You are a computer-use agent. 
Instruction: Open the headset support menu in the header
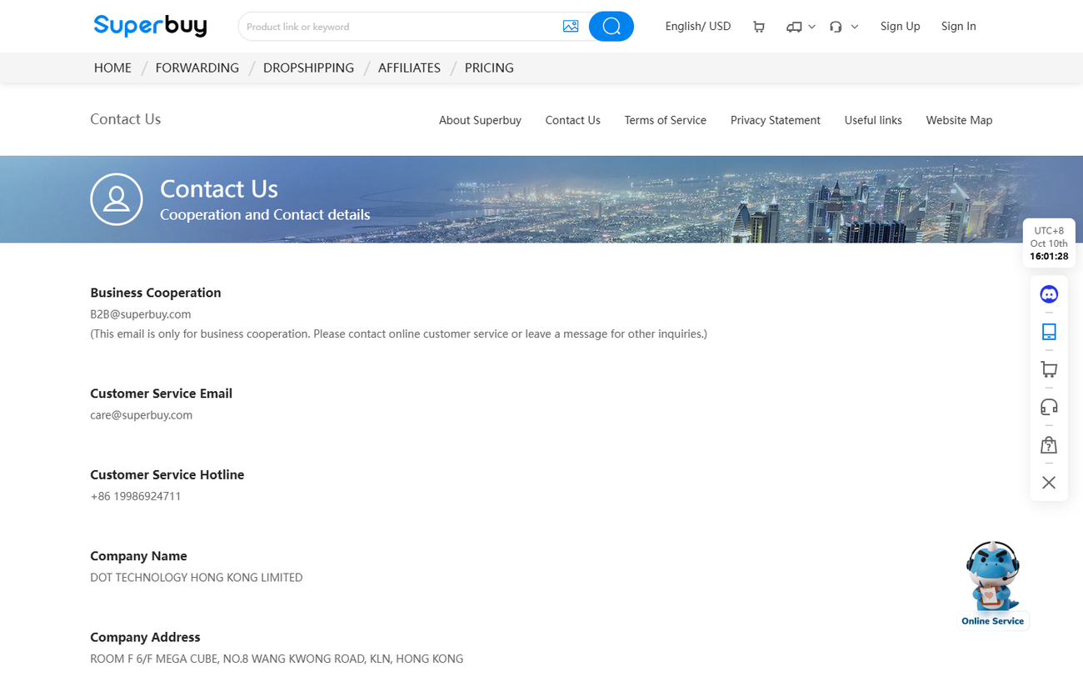(x=836, y=27)
